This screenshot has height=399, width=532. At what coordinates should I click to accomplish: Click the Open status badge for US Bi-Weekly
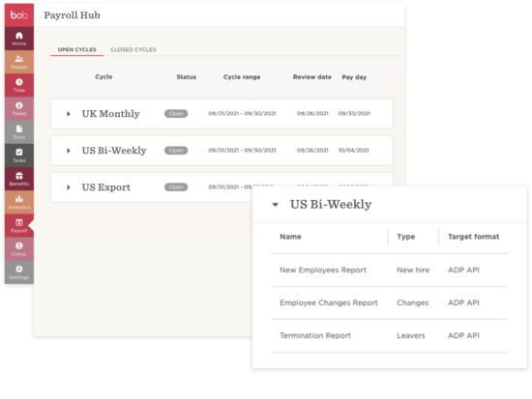(176, 150)
